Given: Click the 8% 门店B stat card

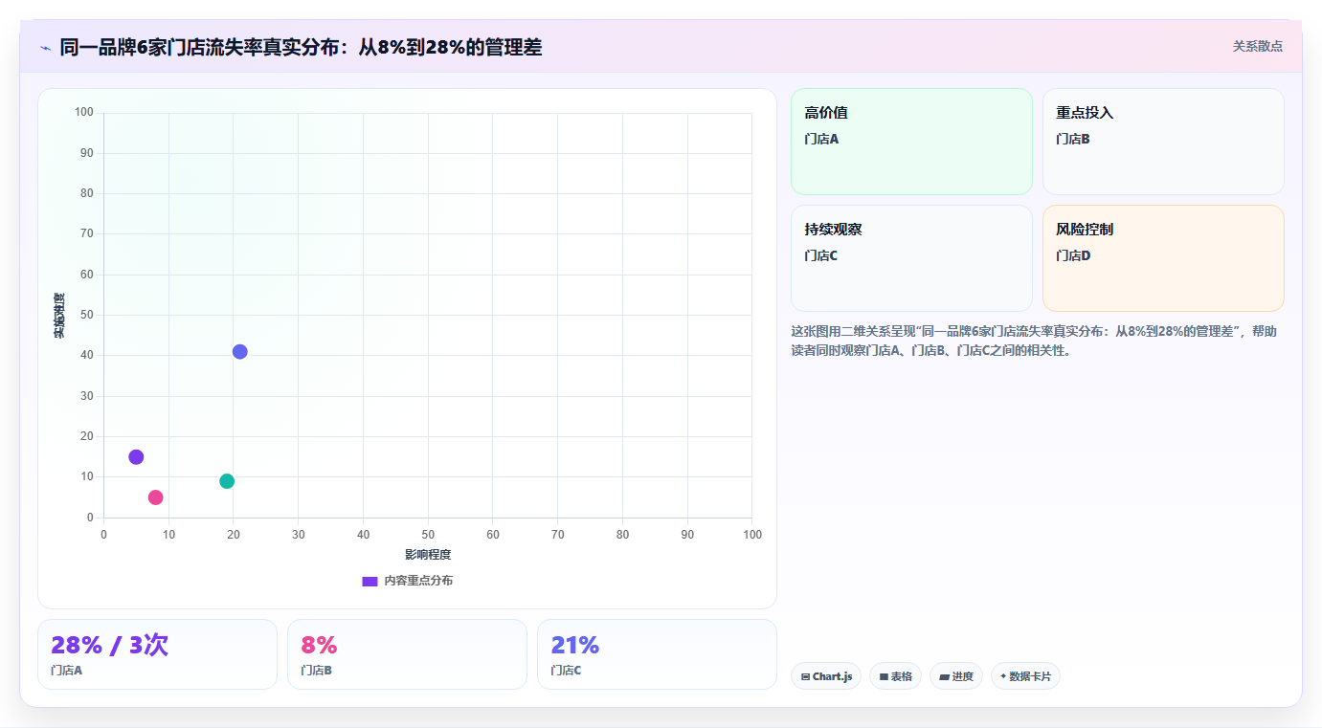Looking at the screenshot, I should [x=407, y=654].
